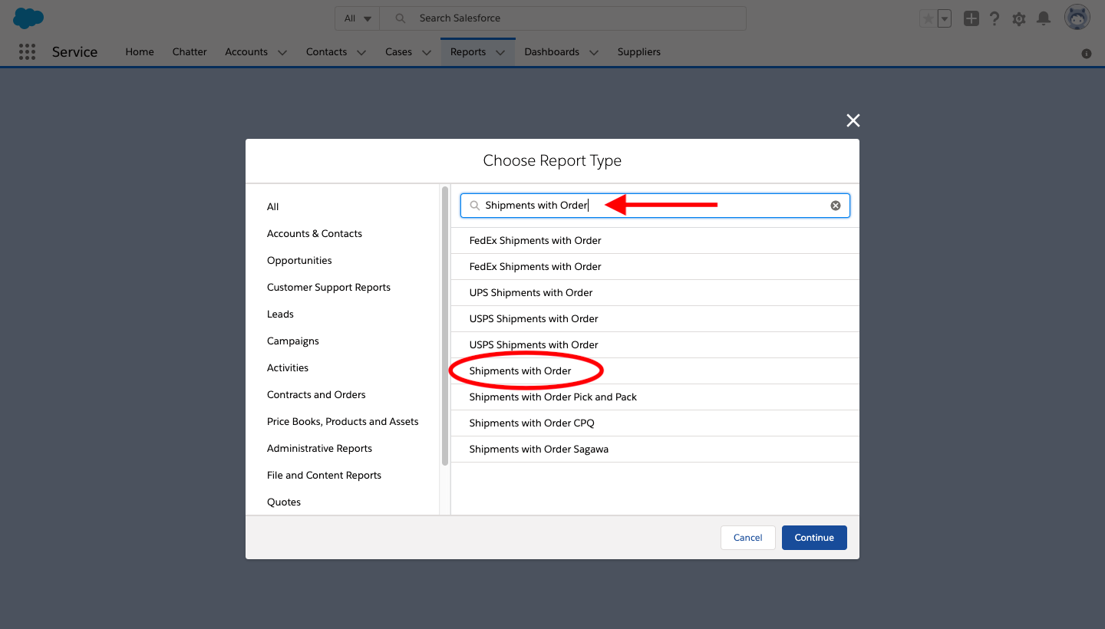Select Price Books, Products and Assets category
1105x629 pixels.
(x=343, y=422)
